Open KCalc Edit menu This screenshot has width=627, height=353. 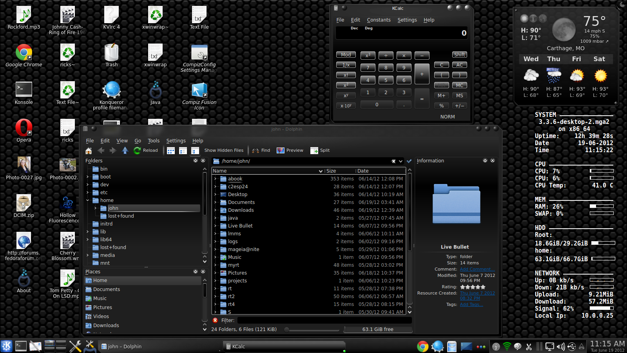pos(355,20)
